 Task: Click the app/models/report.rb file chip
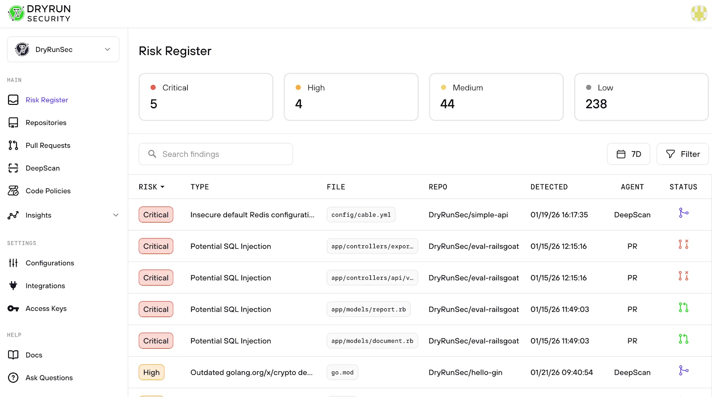pos(368,309)
